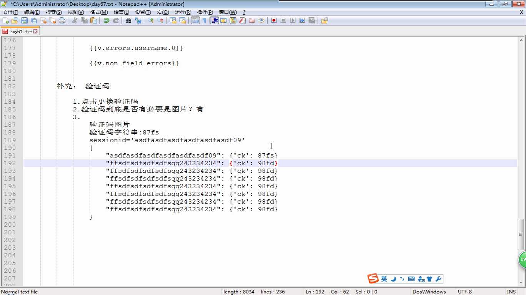Click scrollbar down arrow at bottom
The width and height of the screenshot is (526, 295).
[521, 282]
